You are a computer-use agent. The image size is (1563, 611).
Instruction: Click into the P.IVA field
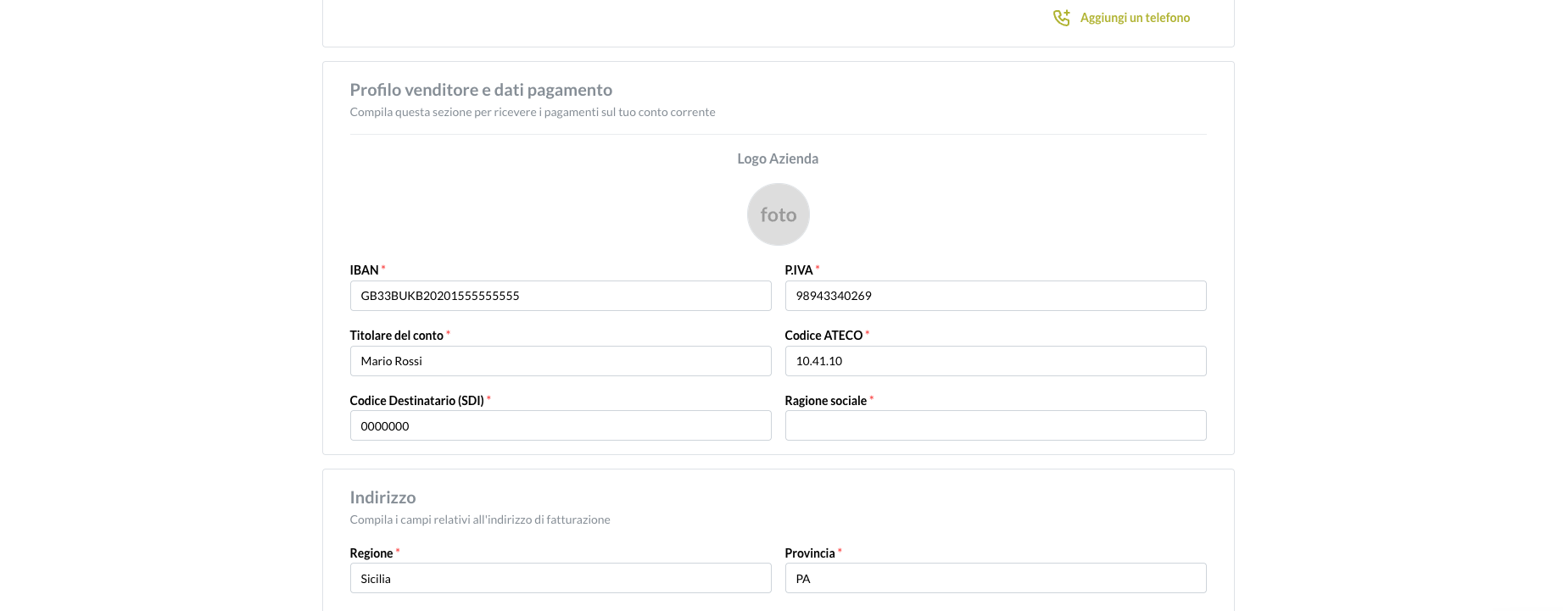coord(995,296)
